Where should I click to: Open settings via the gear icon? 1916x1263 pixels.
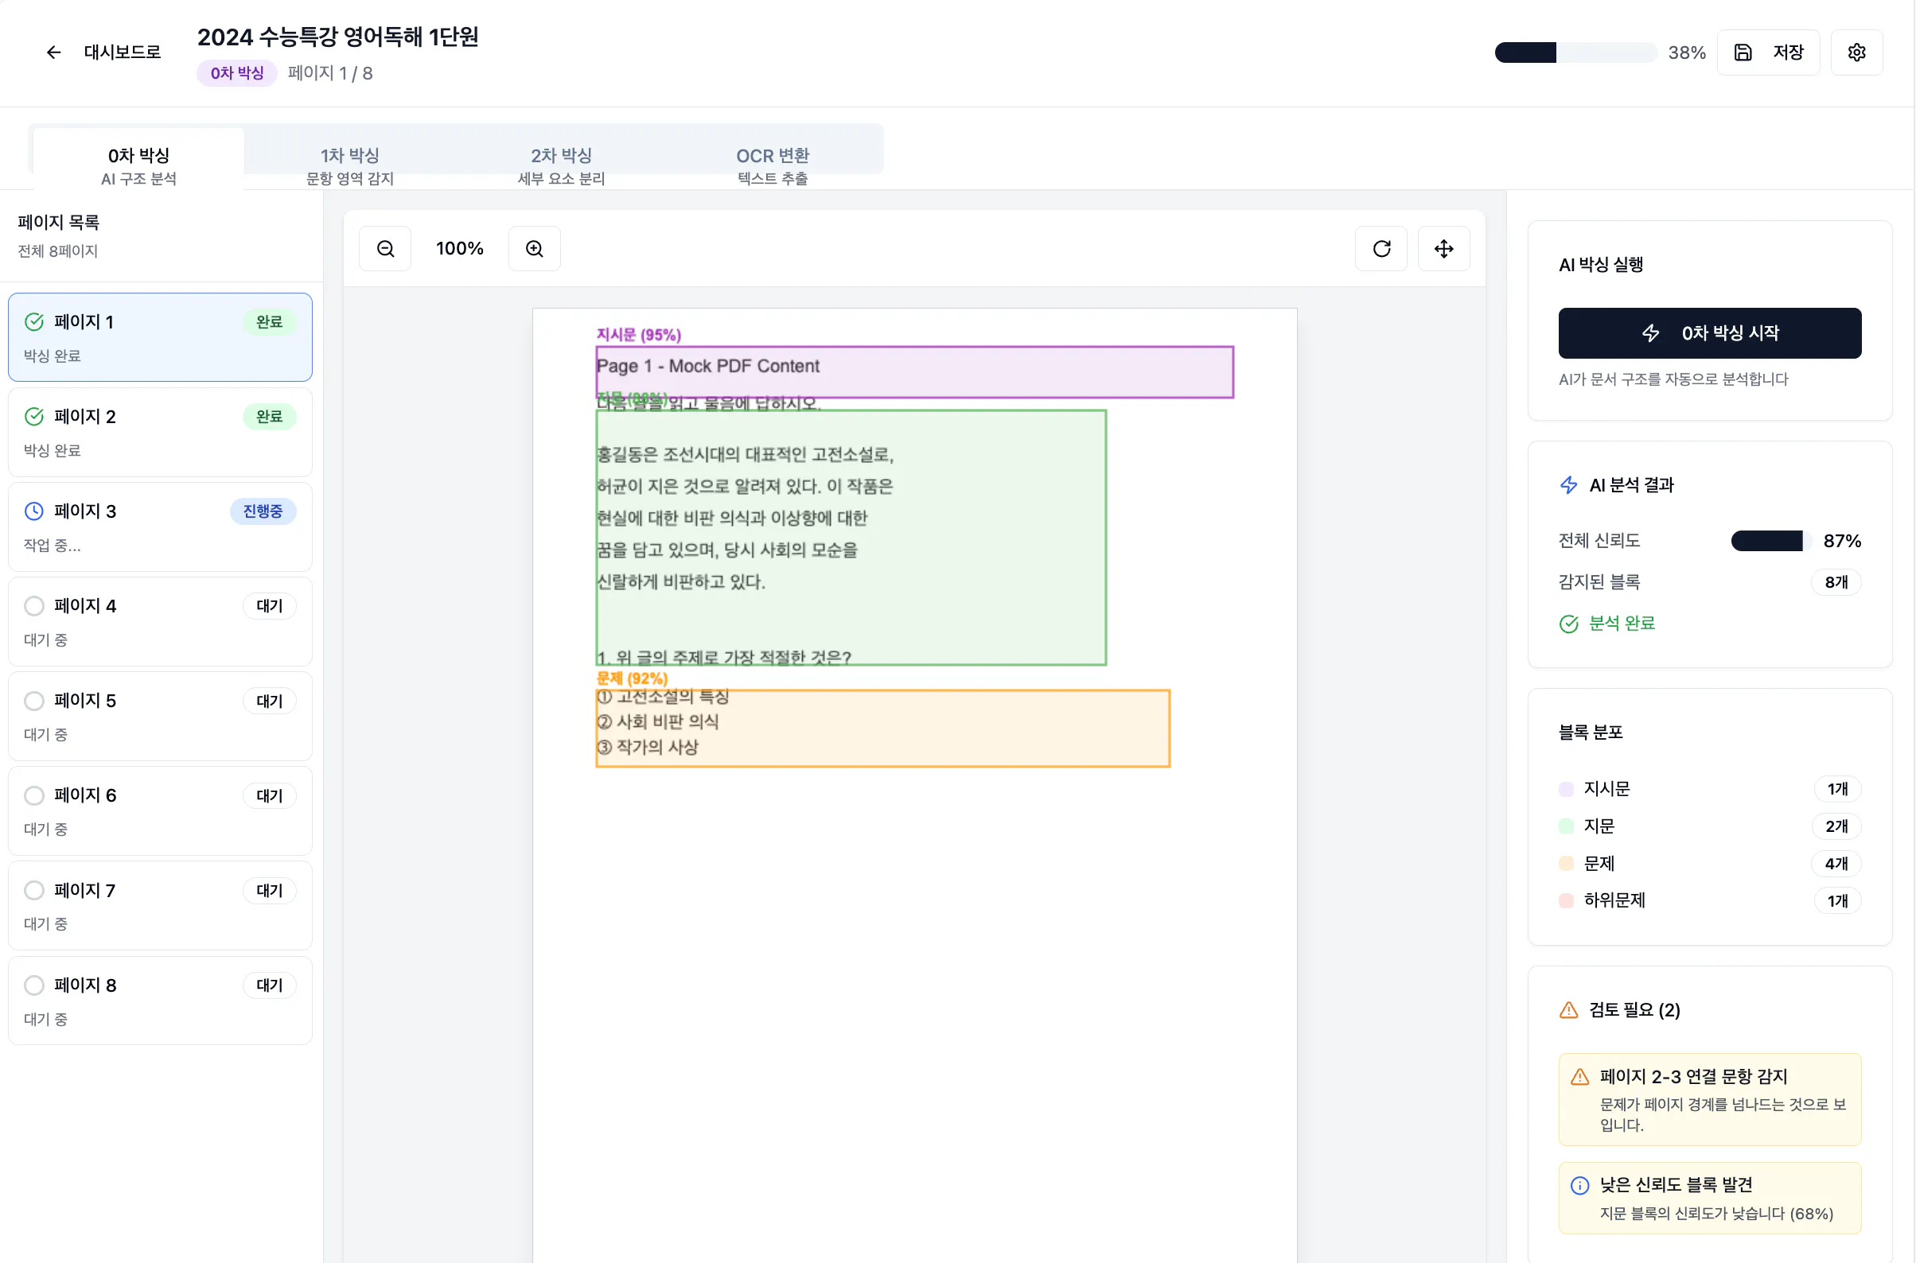[1856, 52]
